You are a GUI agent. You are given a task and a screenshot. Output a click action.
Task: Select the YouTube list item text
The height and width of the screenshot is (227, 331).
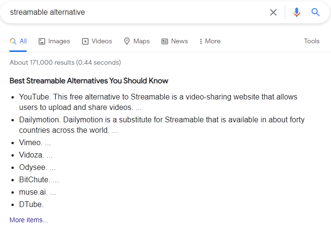[x=158, y=102]
